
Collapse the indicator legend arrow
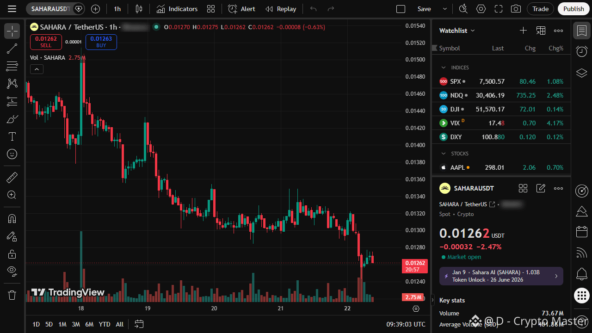(37, 69)
